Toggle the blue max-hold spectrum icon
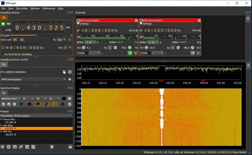Image resolution: width=252 pixels, height=155 pixels. point(21,104)
